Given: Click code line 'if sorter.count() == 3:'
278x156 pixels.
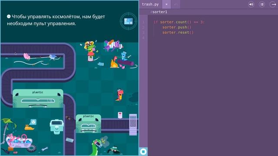Looking at the screenshot, I should 179,22.
